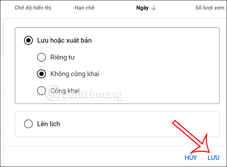The width and height of the screenshot is (227, 167).
Task: Click inside the Lưu hoặc xuất bản panel
Action: tap(117, 66)
